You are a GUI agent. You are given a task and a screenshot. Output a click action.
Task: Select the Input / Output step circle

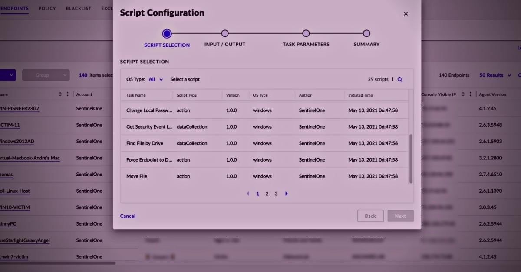coord(225,34)
